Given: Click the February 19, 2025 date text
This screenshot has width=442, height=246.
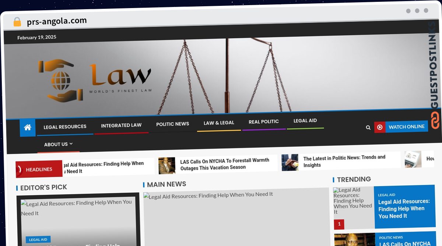Looking at the screenshot, I should coord(37,37).
